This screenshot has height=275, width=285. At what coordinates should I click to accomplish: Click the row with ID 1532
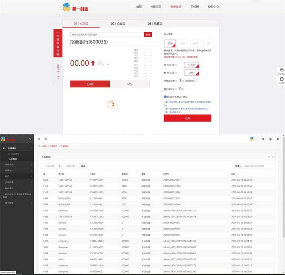(158, 180)
